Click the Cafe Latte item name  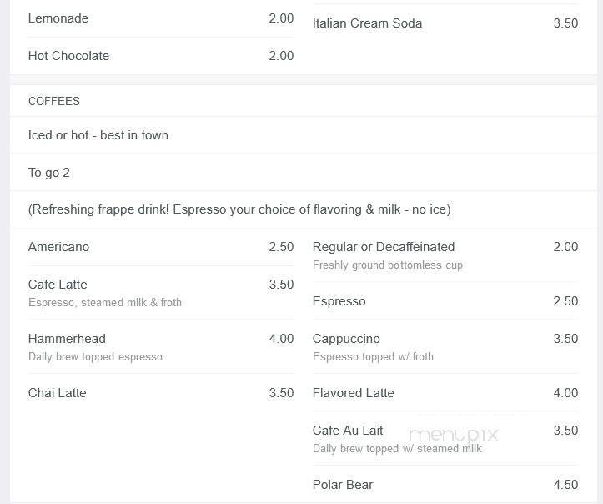58,285
